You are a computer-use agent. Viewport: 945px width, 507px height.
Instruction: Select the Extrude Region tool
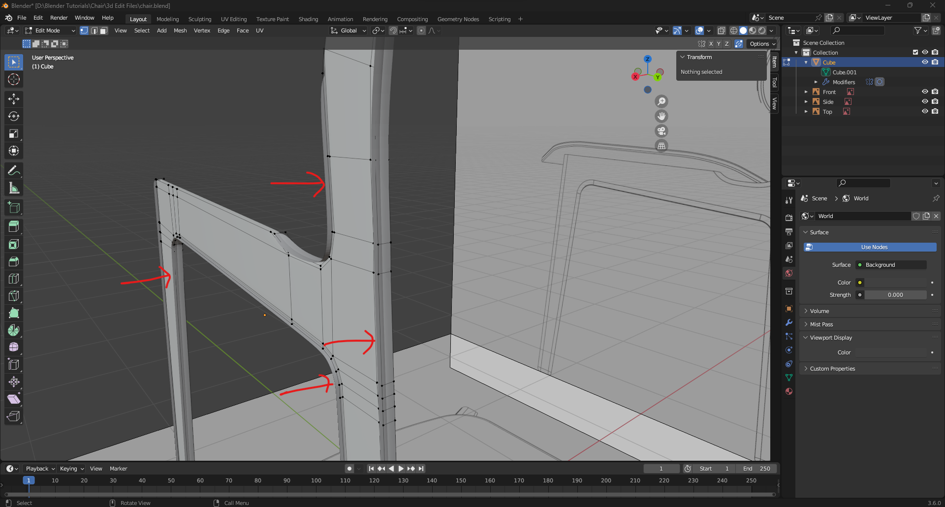(14, 227)
